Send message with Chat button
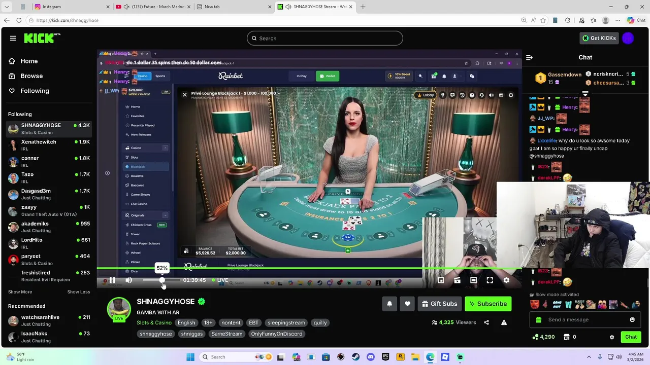This screenshot has height=365, width=650. click(x=631, y=337)
